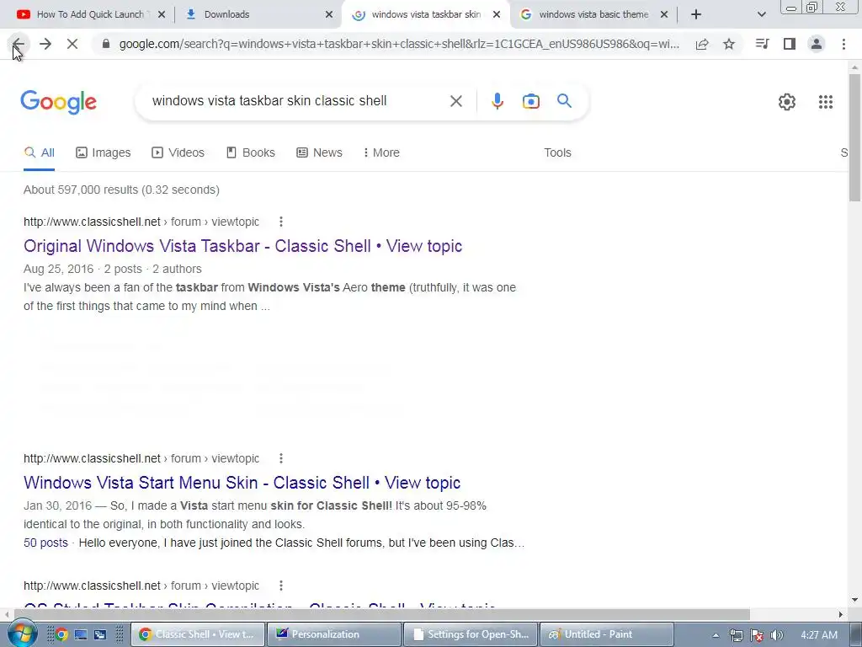
Task: Clear the Google search box
Action: (x=455, y=101)
